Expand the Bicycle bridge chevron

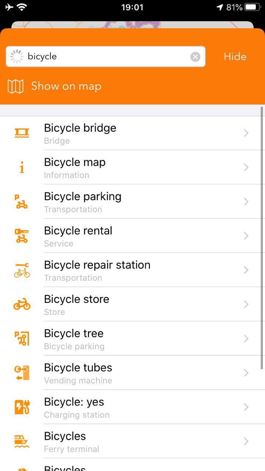pos(246,133)
